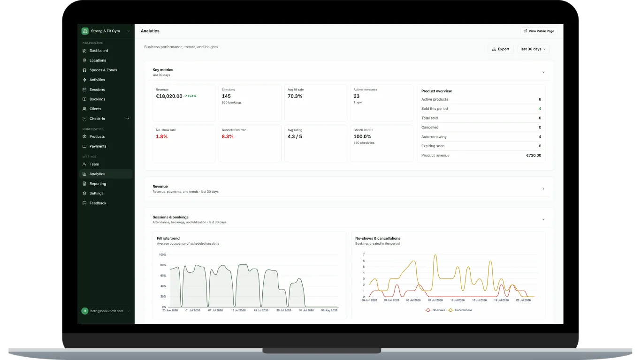641x360 pixels.
Task: Click the Dashboard sidebar icon
Action: pos(84,51)
